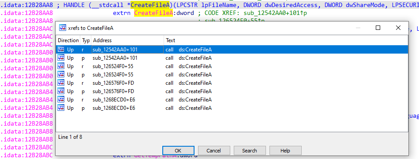Screen dimensions: 419x159
Task: Select address sub_12542AA0+101 in the type p row
Action: click(x=115, y=58)
